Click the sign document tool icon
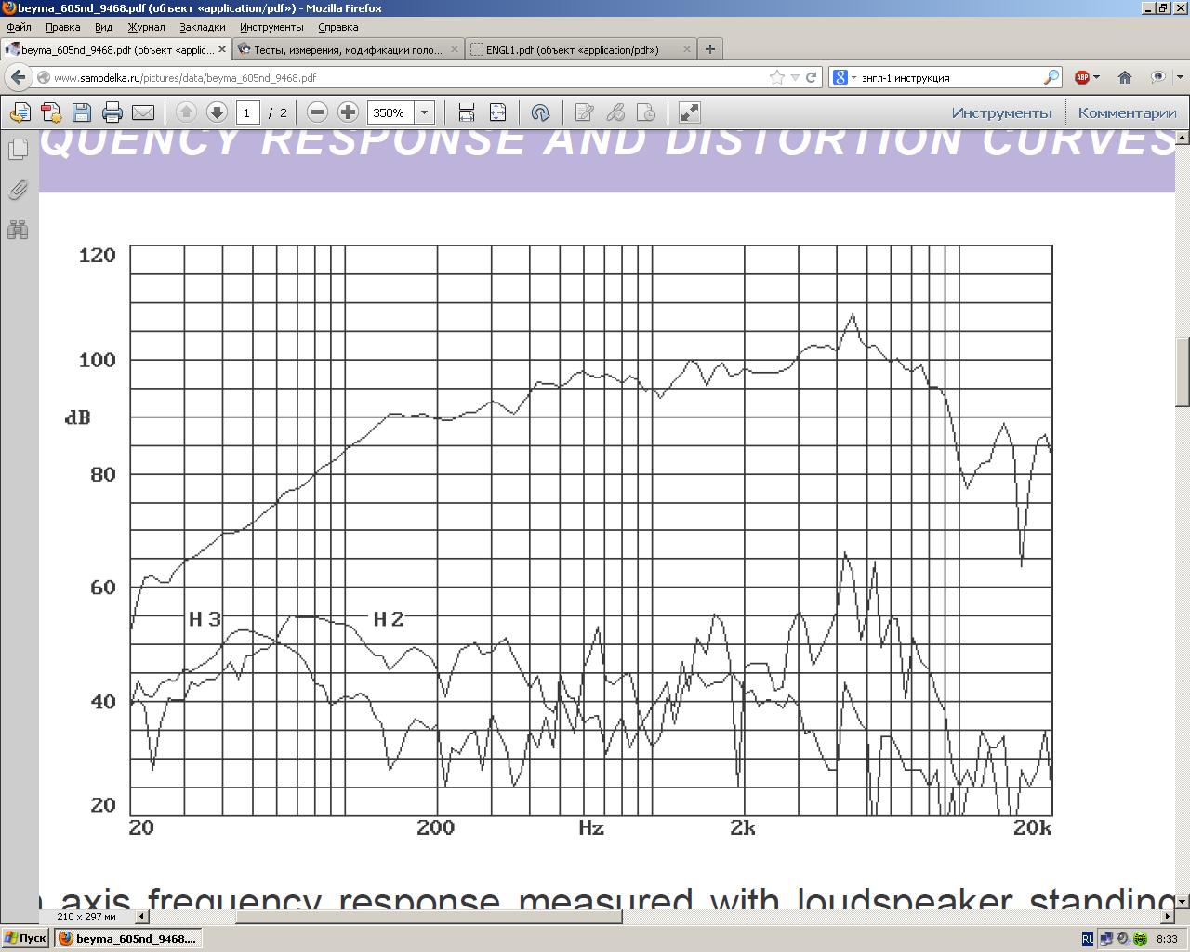The image size is (1190, 952). [645, 112]
